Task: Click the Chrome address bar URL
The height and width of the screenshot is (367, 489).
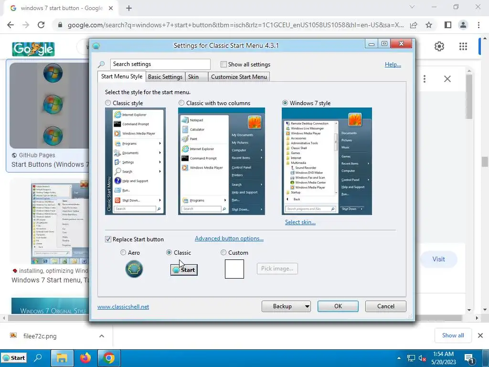Action: (235, 25)
